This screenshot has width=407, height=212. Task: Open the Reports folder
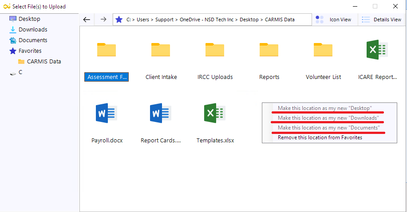click(269, 50)
